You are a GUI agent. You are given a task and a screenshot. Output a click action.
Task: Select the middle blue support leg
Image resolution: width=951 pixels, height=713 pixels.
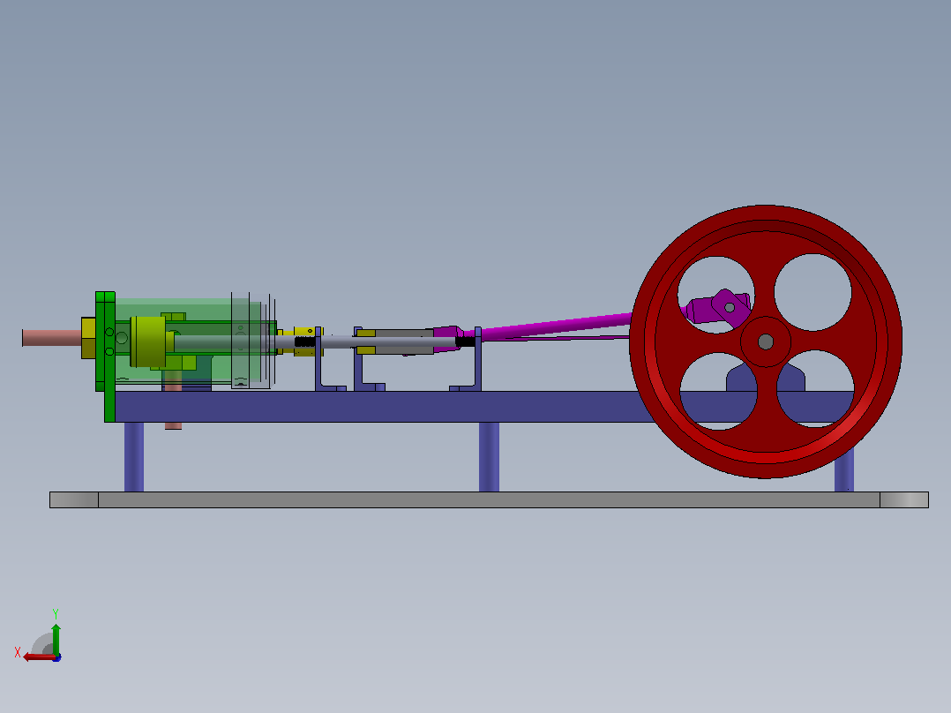click(489, 457)
